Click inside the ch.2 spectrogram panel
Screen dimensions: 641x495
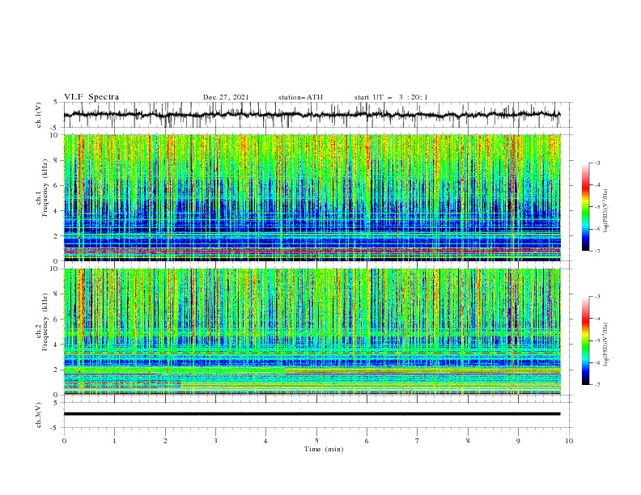(x=312, y=332)
